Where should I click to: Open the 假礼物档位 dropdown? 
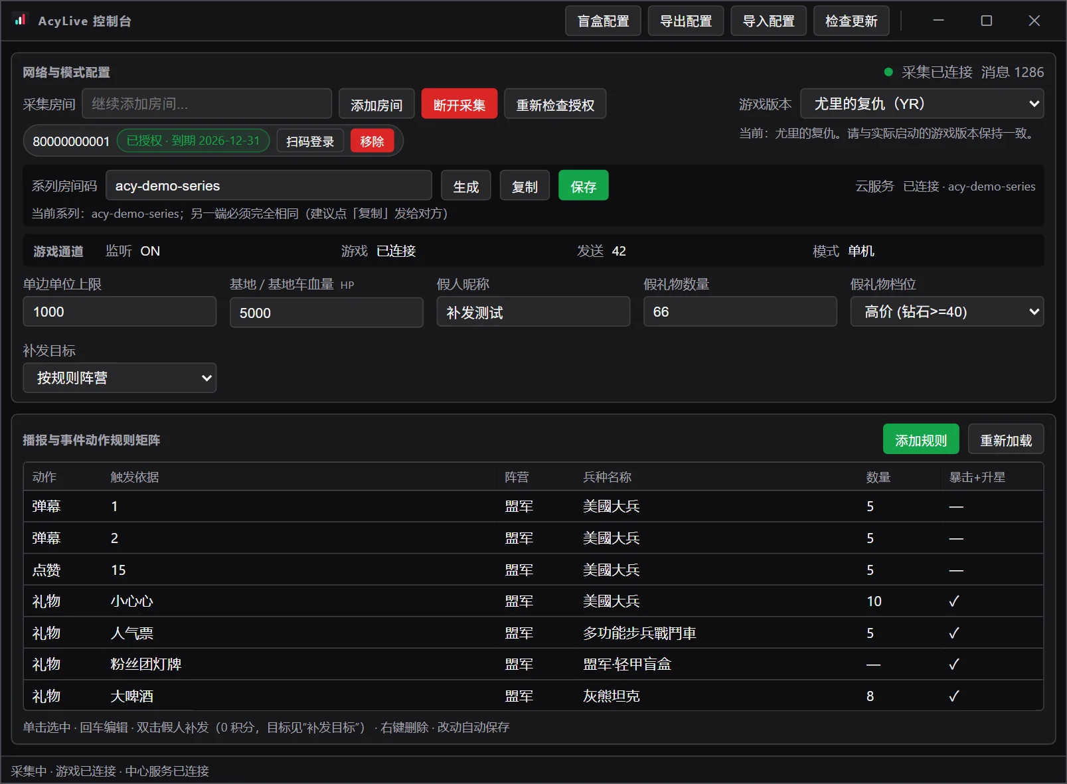pyautogui.click(x=947, y=311)
